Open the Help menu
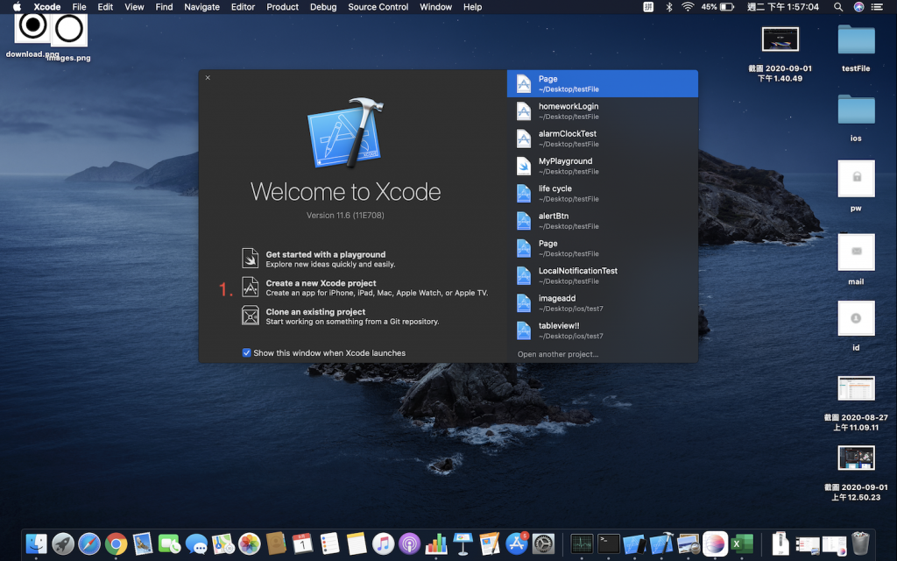The width and height of the screenshot is (897, 561). (472, 7)
